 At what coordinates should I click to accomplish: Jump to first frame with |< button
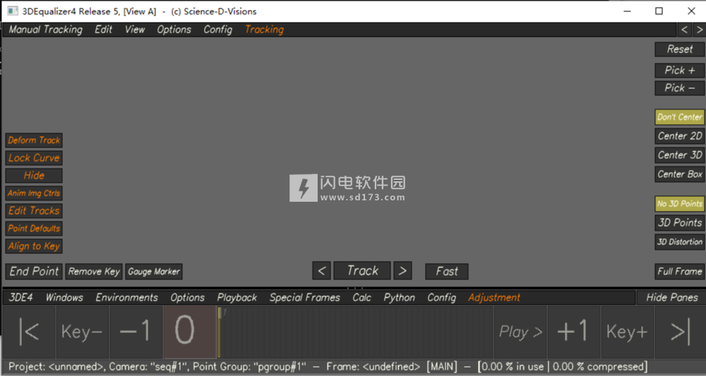[29, 332]
